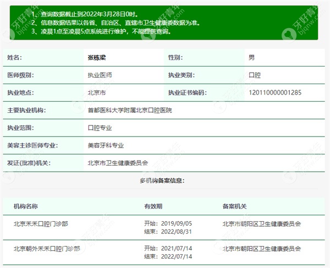330x268 pixels.
Task: Click the 姓名 label cell
Action: (43, 57)
